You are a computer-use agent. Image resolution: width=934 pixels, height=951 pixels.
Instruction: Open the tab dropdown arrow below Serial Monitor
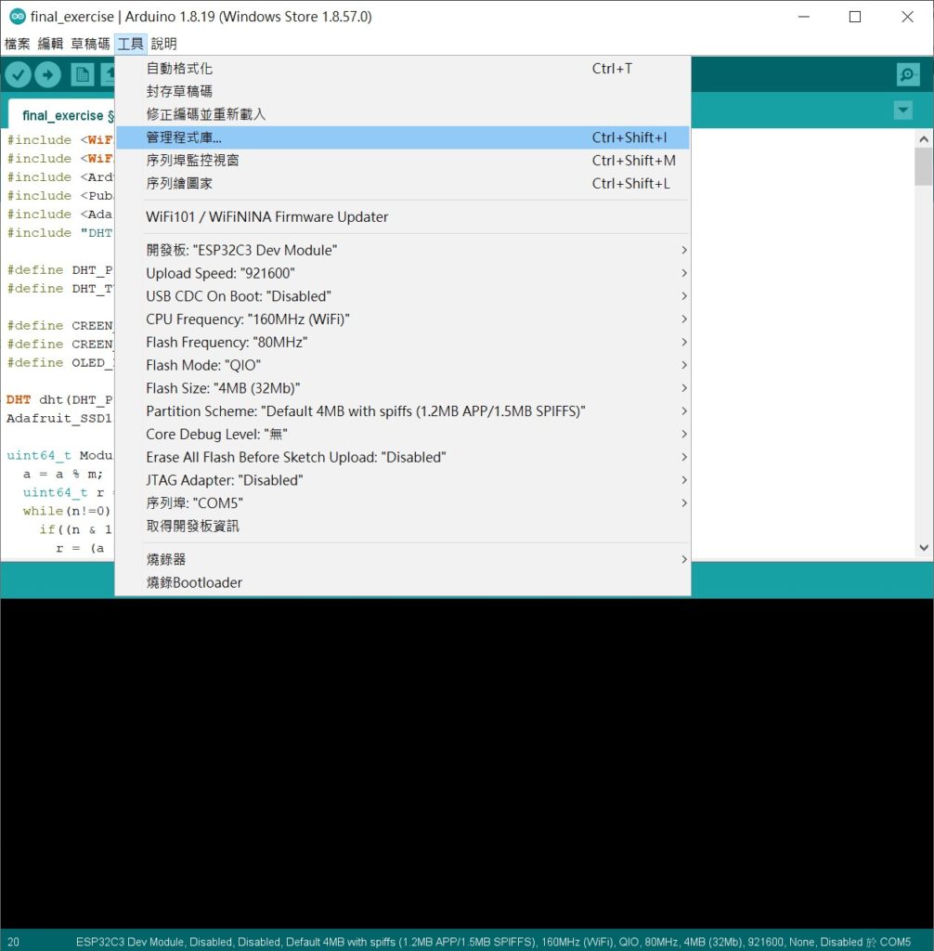tap(903, 111)
